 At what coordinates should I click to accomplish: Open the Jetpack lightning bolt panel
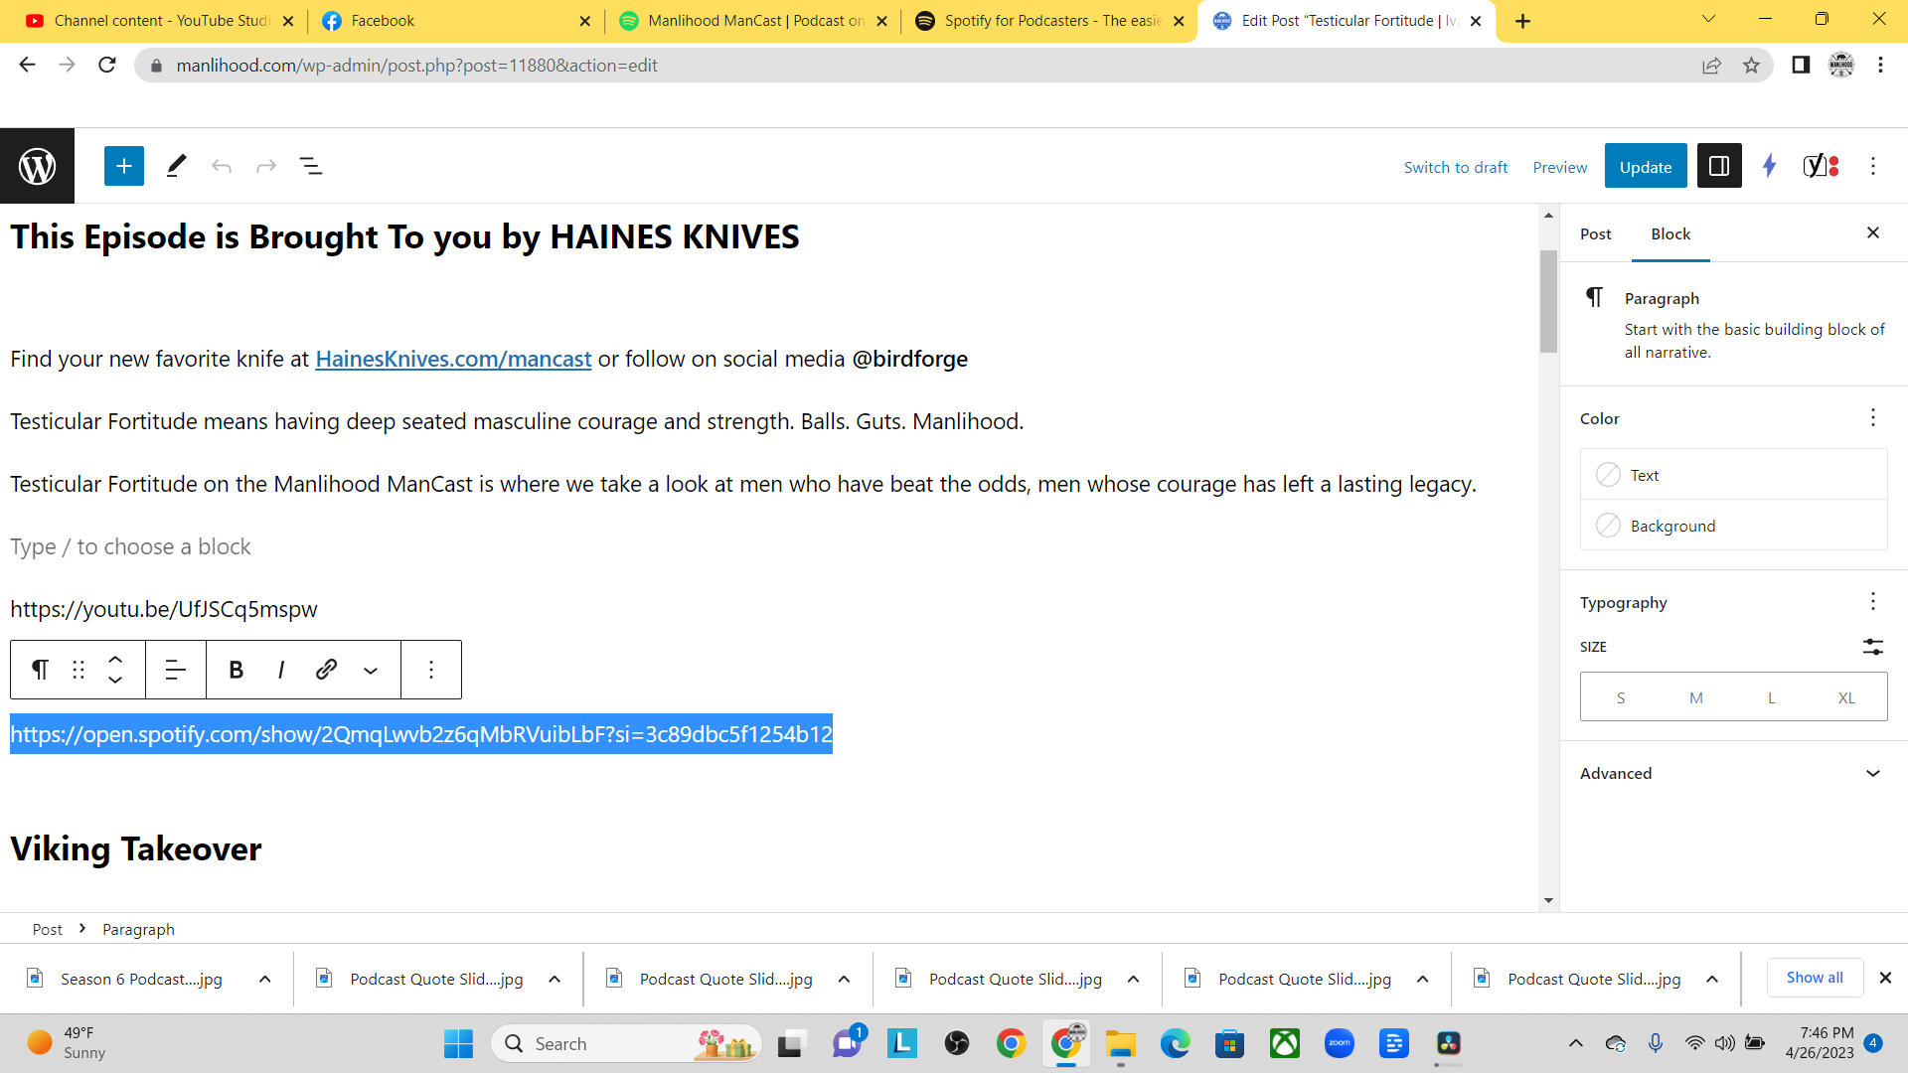[1769, 166]
